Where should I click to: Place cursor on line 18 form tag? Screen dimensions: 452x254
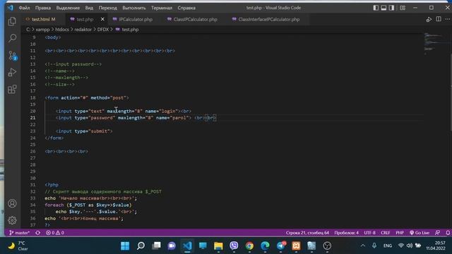pos(87,97)
